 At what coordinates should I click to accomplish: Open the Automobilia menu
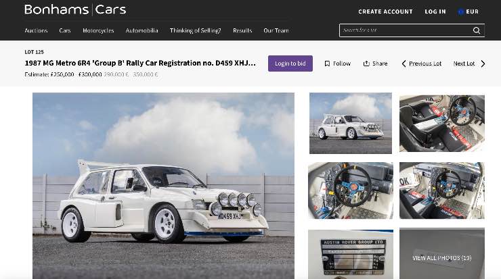[142, 30]
